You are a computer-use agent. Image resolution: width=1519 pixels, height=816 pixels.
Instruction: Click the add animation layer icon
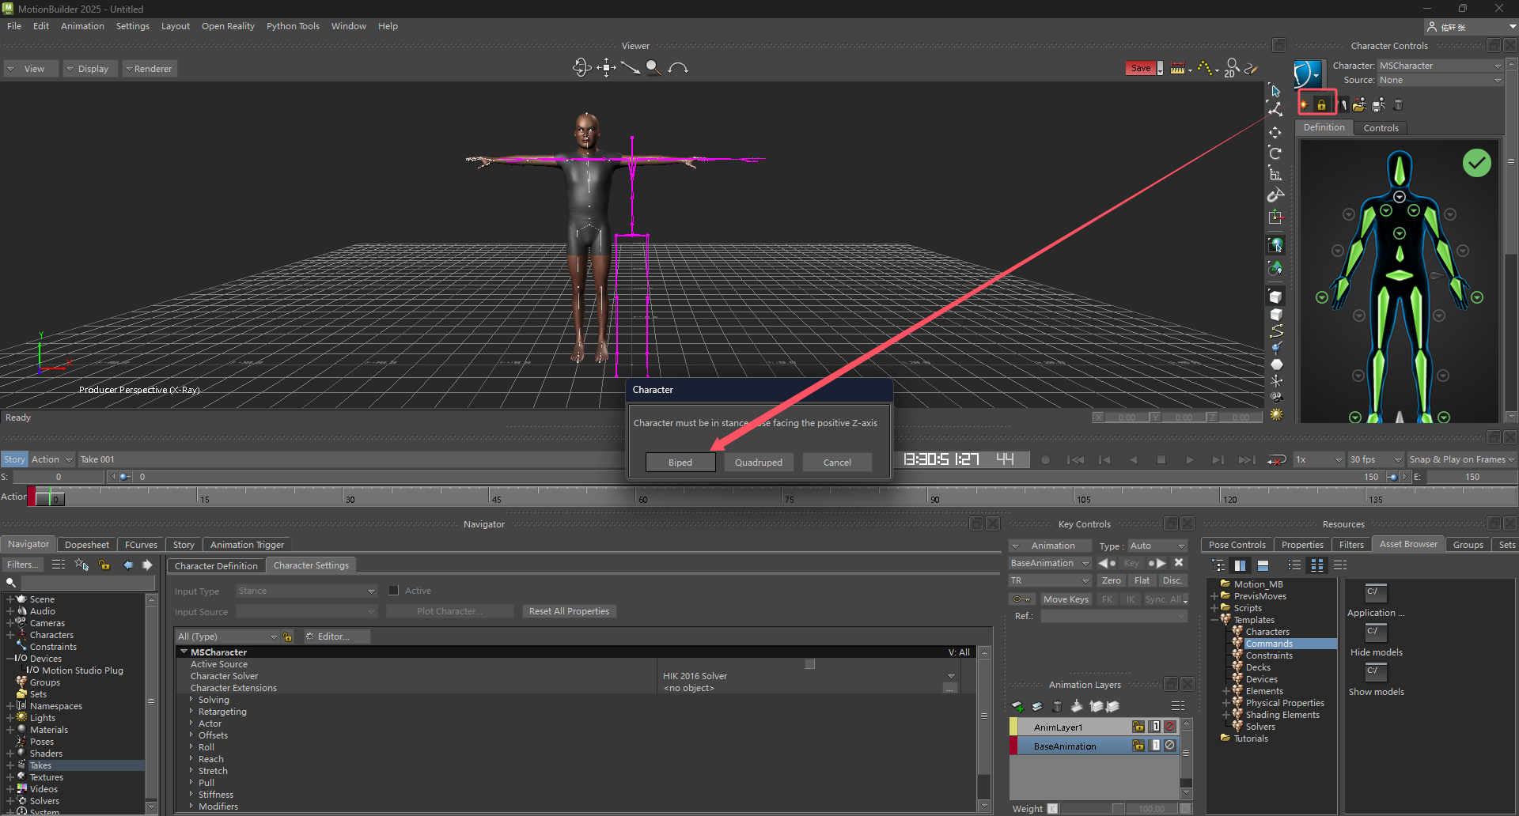coord(1018,706)
